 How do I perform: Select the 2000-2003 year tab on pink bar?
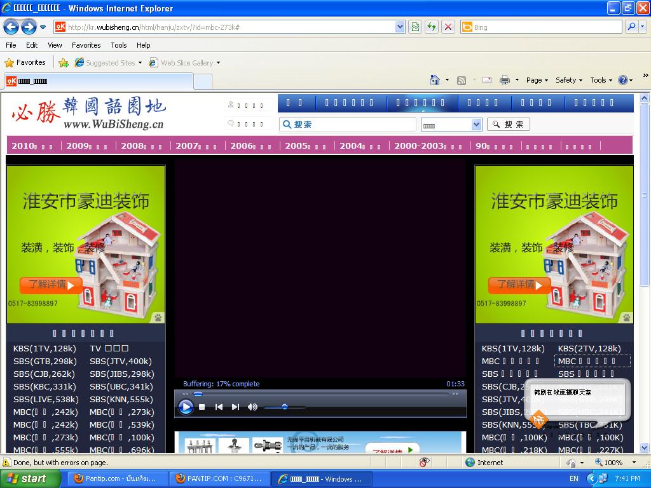tap(428, 146)
